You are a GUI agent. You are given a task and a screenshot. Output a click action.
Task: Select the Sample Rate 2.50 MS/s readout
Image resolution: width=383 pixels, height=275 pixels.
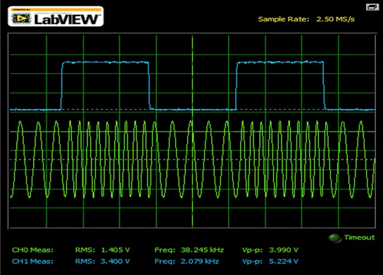335,19
